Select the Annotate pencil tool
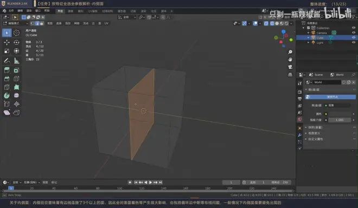This screenshot has width=358, height=208. [7, 61]
